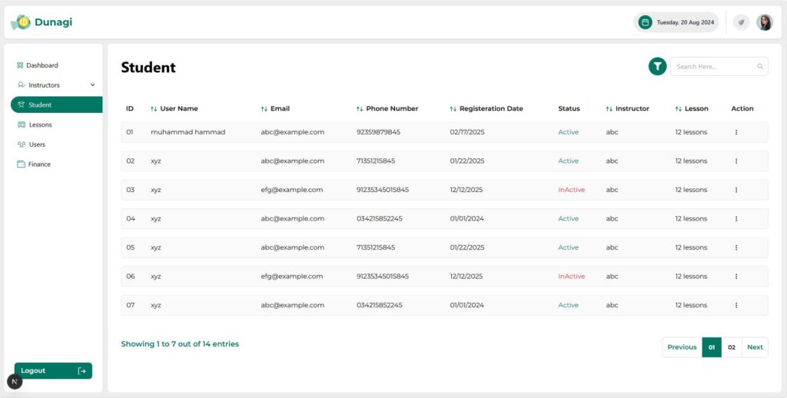Click the green filter funnel icon
Screen dimensions: 787x398
657,66
